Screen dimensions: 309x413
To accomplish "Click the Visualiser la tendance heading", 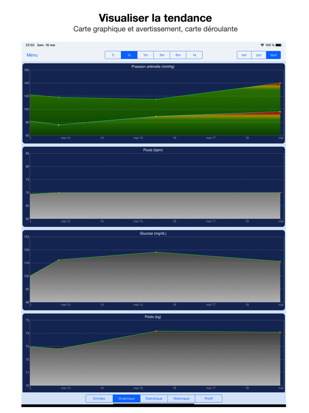I will pyautogui.click(x=155, y=18).
